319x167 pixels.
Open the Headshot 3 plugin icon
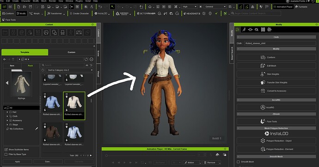coord(192,13)
